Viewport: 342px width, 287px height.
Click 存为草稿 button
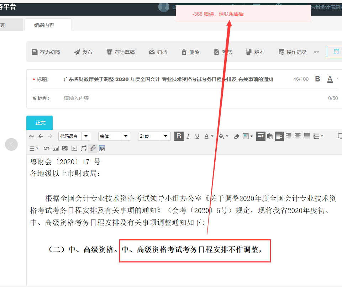(121, 52)
